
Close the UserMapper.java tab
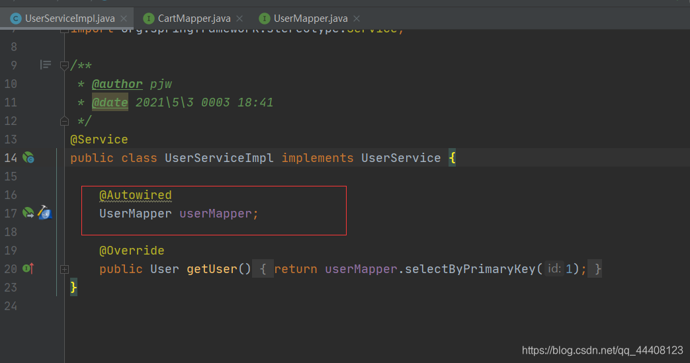357,19
